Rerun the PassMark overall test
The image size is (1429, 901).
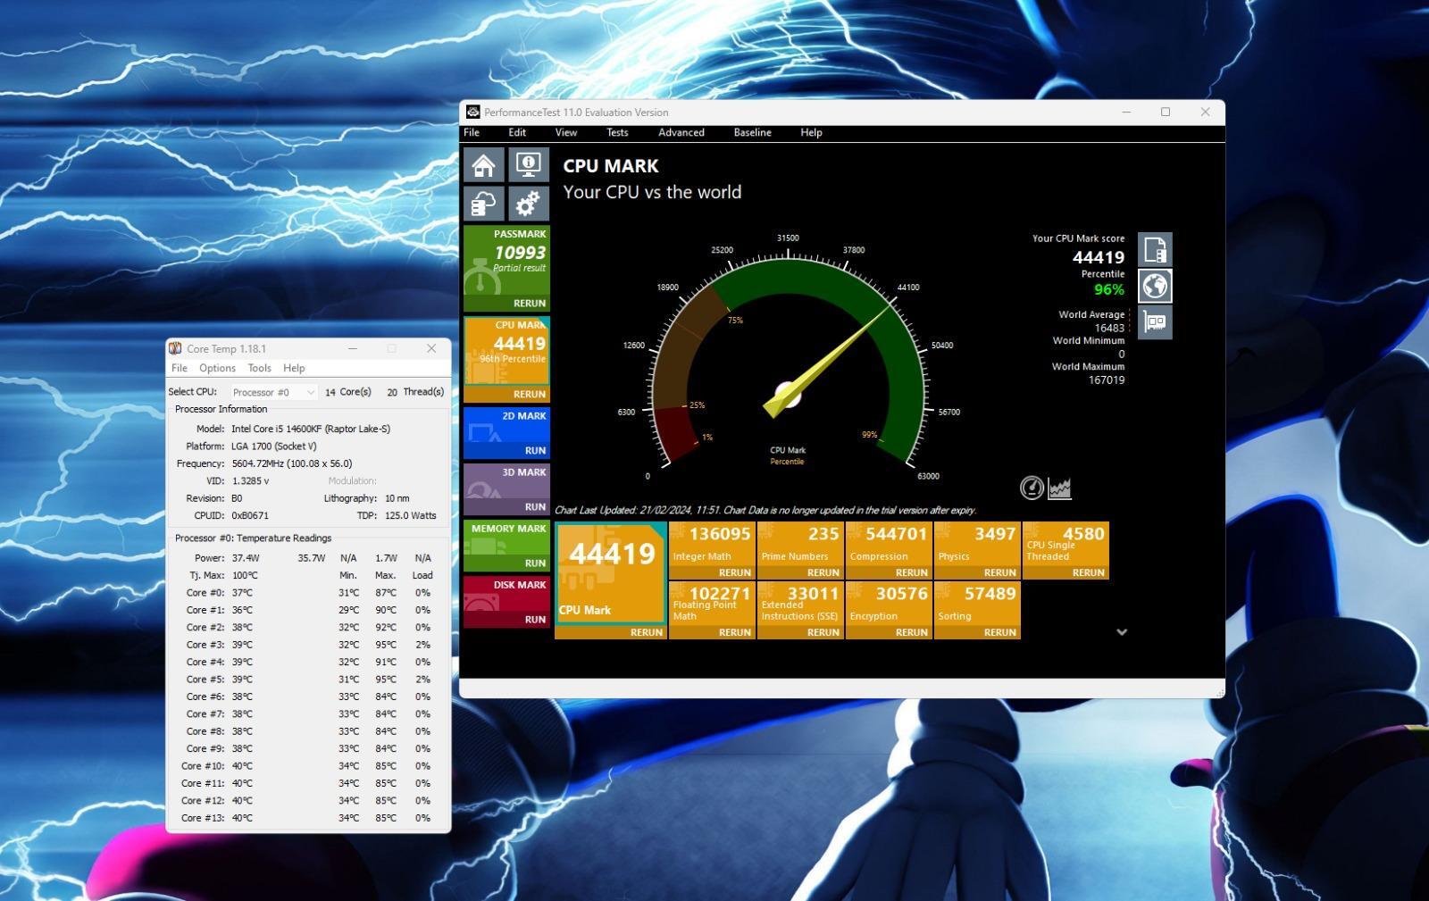pos(529,303)
